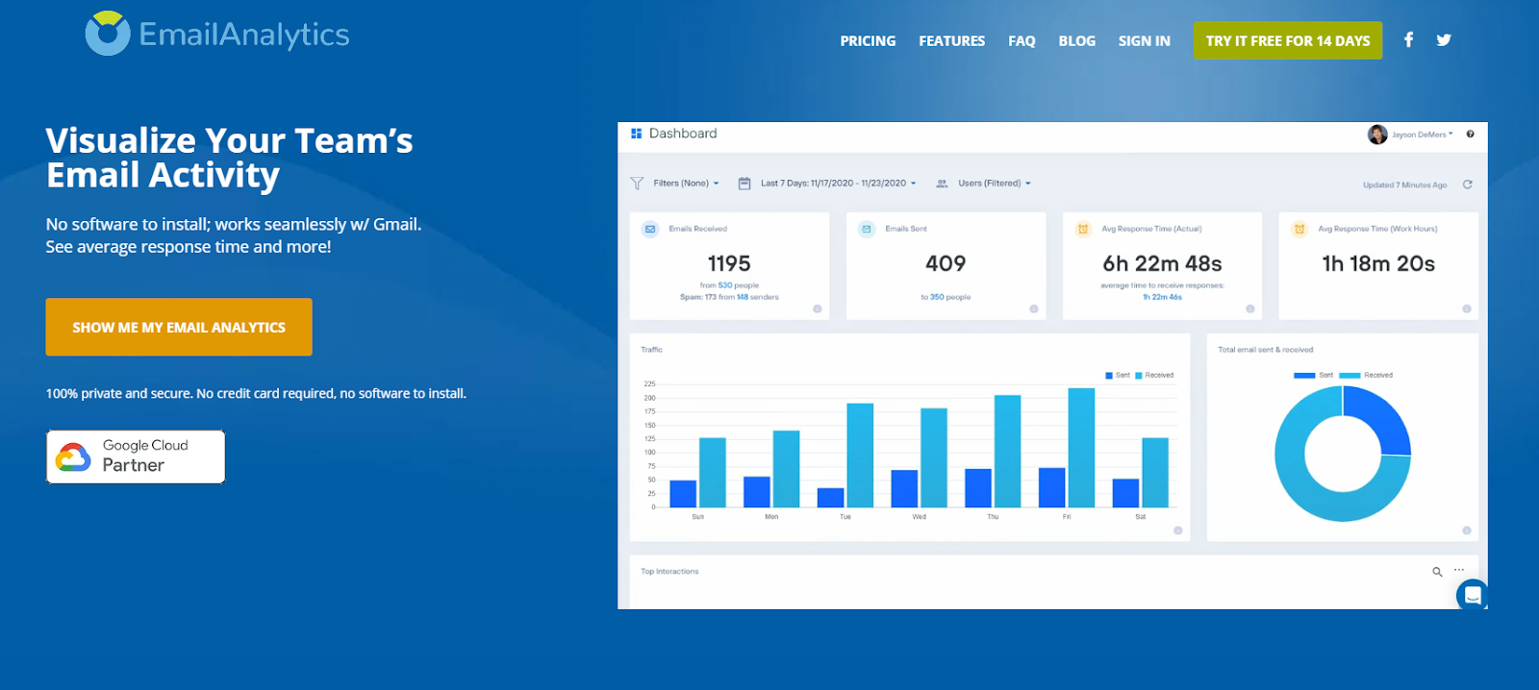Open the Pricing menu item
1539x690 pixels.
click(x=868, y=41)
